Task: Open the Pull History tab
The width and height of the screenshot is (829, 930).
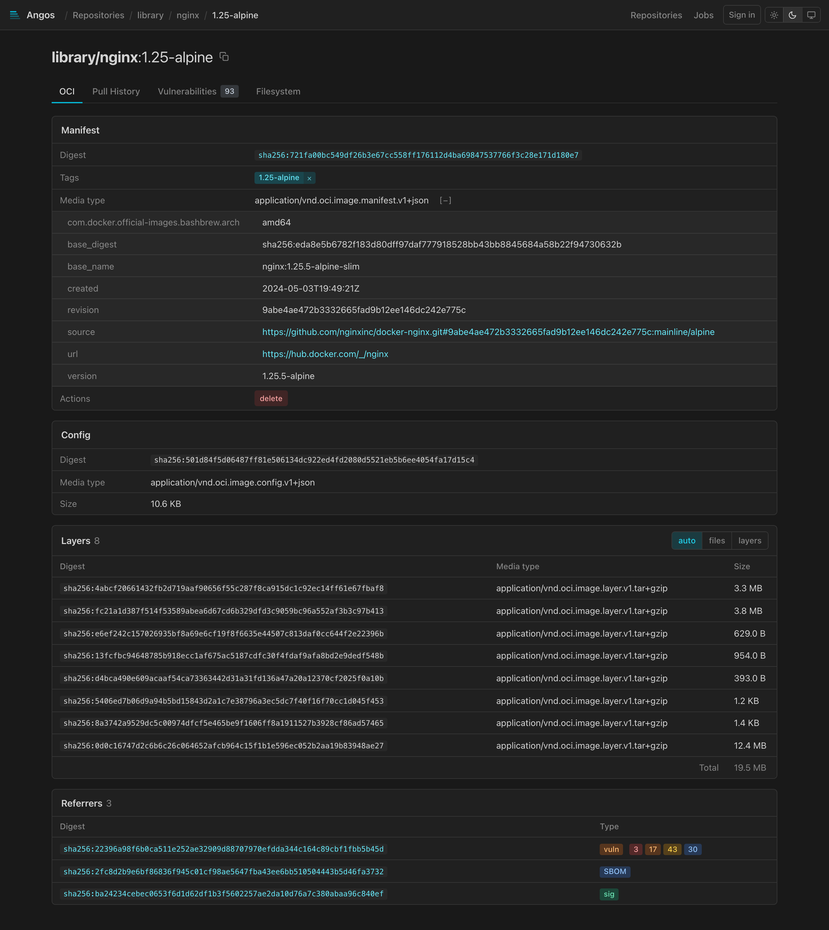Action: [x=116, y=92]
